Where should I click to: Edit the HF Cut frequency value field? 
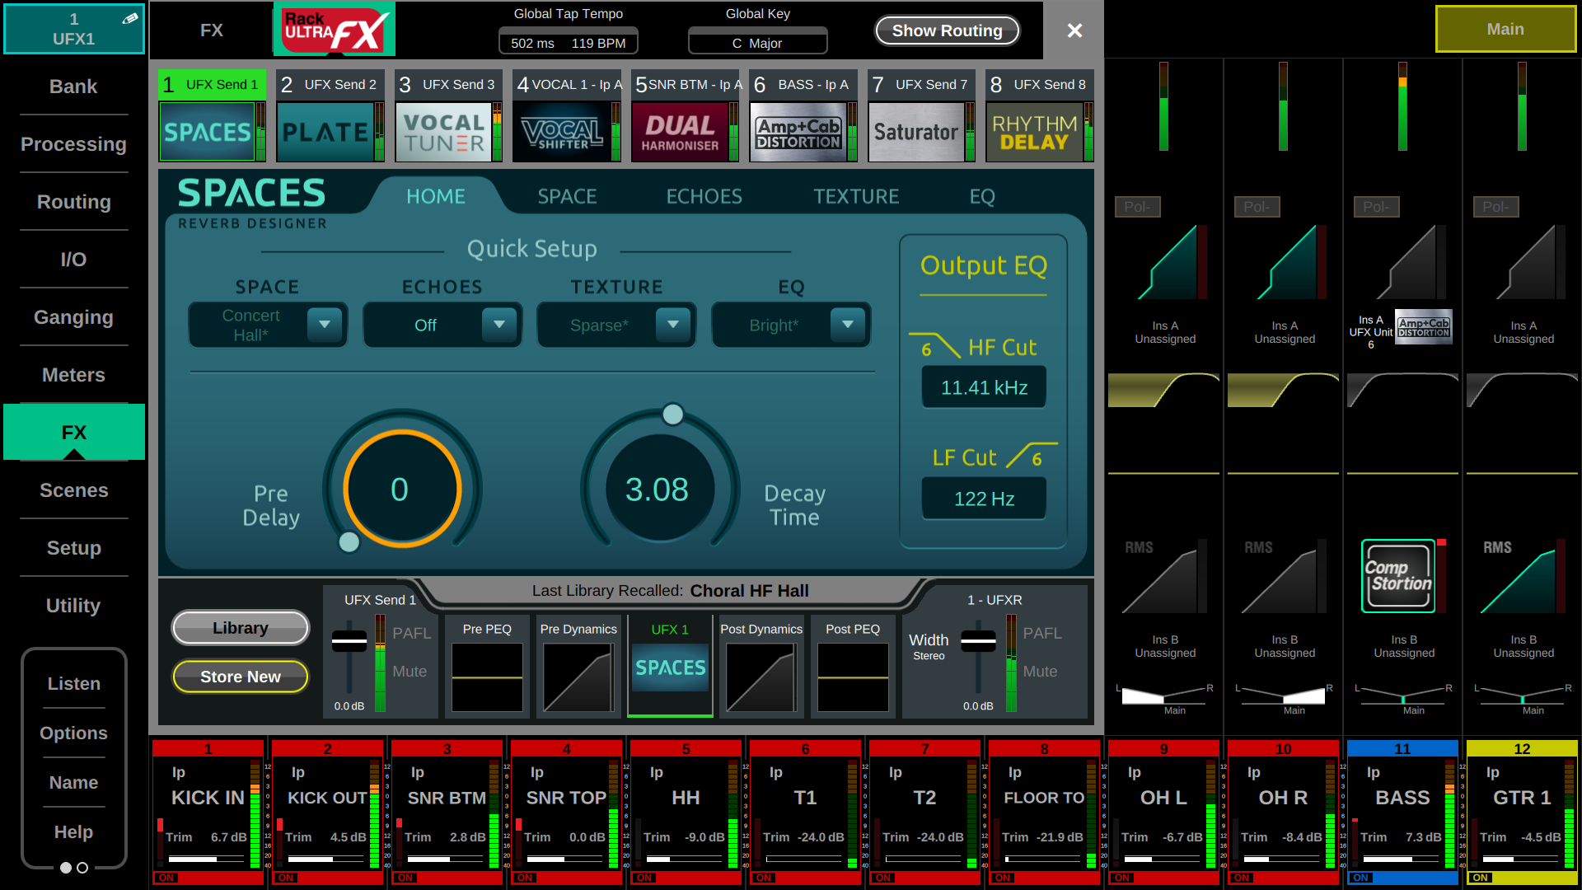[983, 386]
